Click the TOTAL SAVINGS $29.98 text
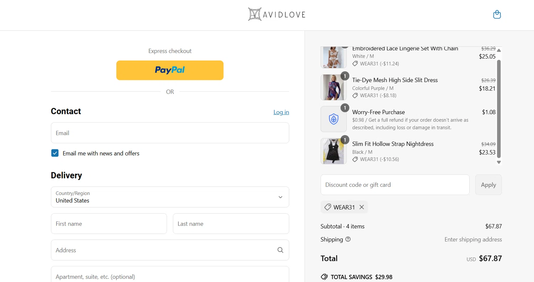The image size is (534, 282). pos(361,277)
